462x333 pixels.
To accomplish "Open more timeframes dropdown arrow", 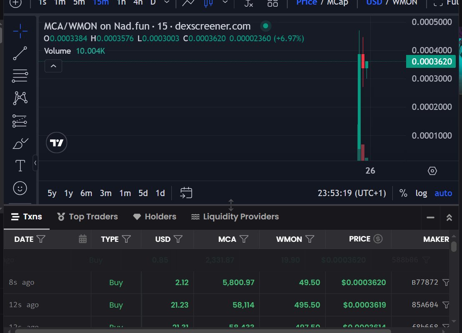I will 166,2.
